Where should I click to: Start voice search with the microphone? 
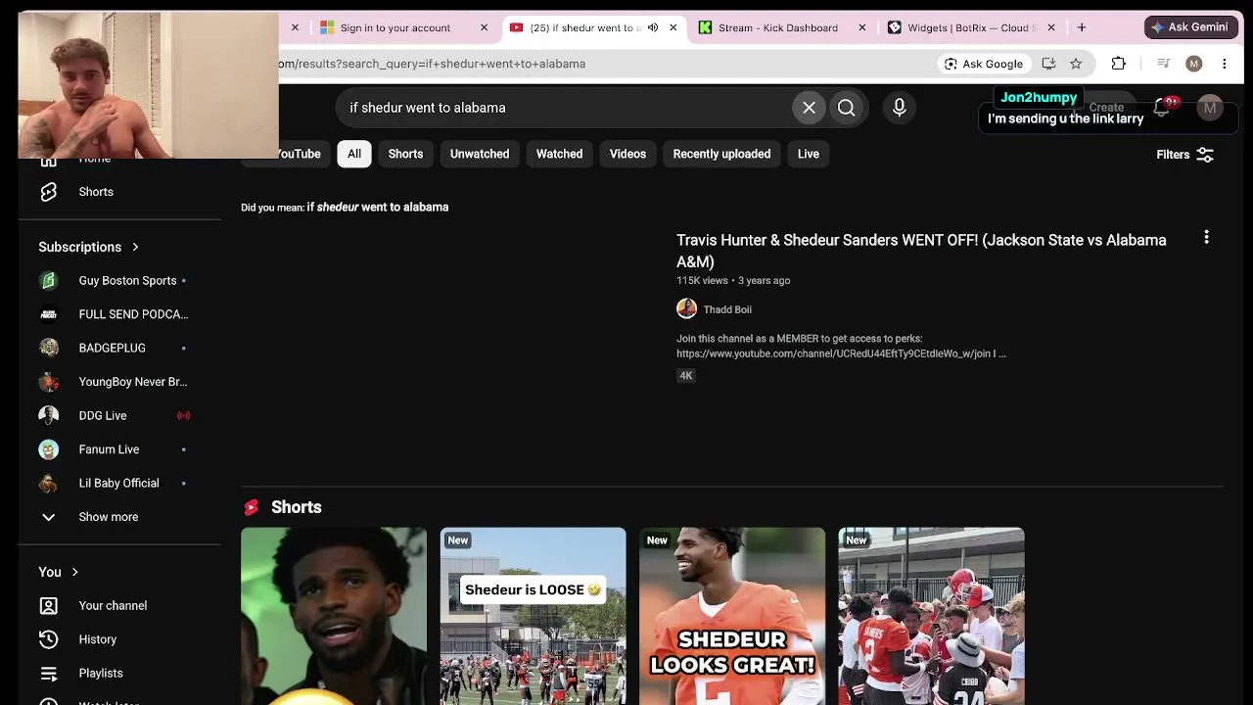[900, 108]
